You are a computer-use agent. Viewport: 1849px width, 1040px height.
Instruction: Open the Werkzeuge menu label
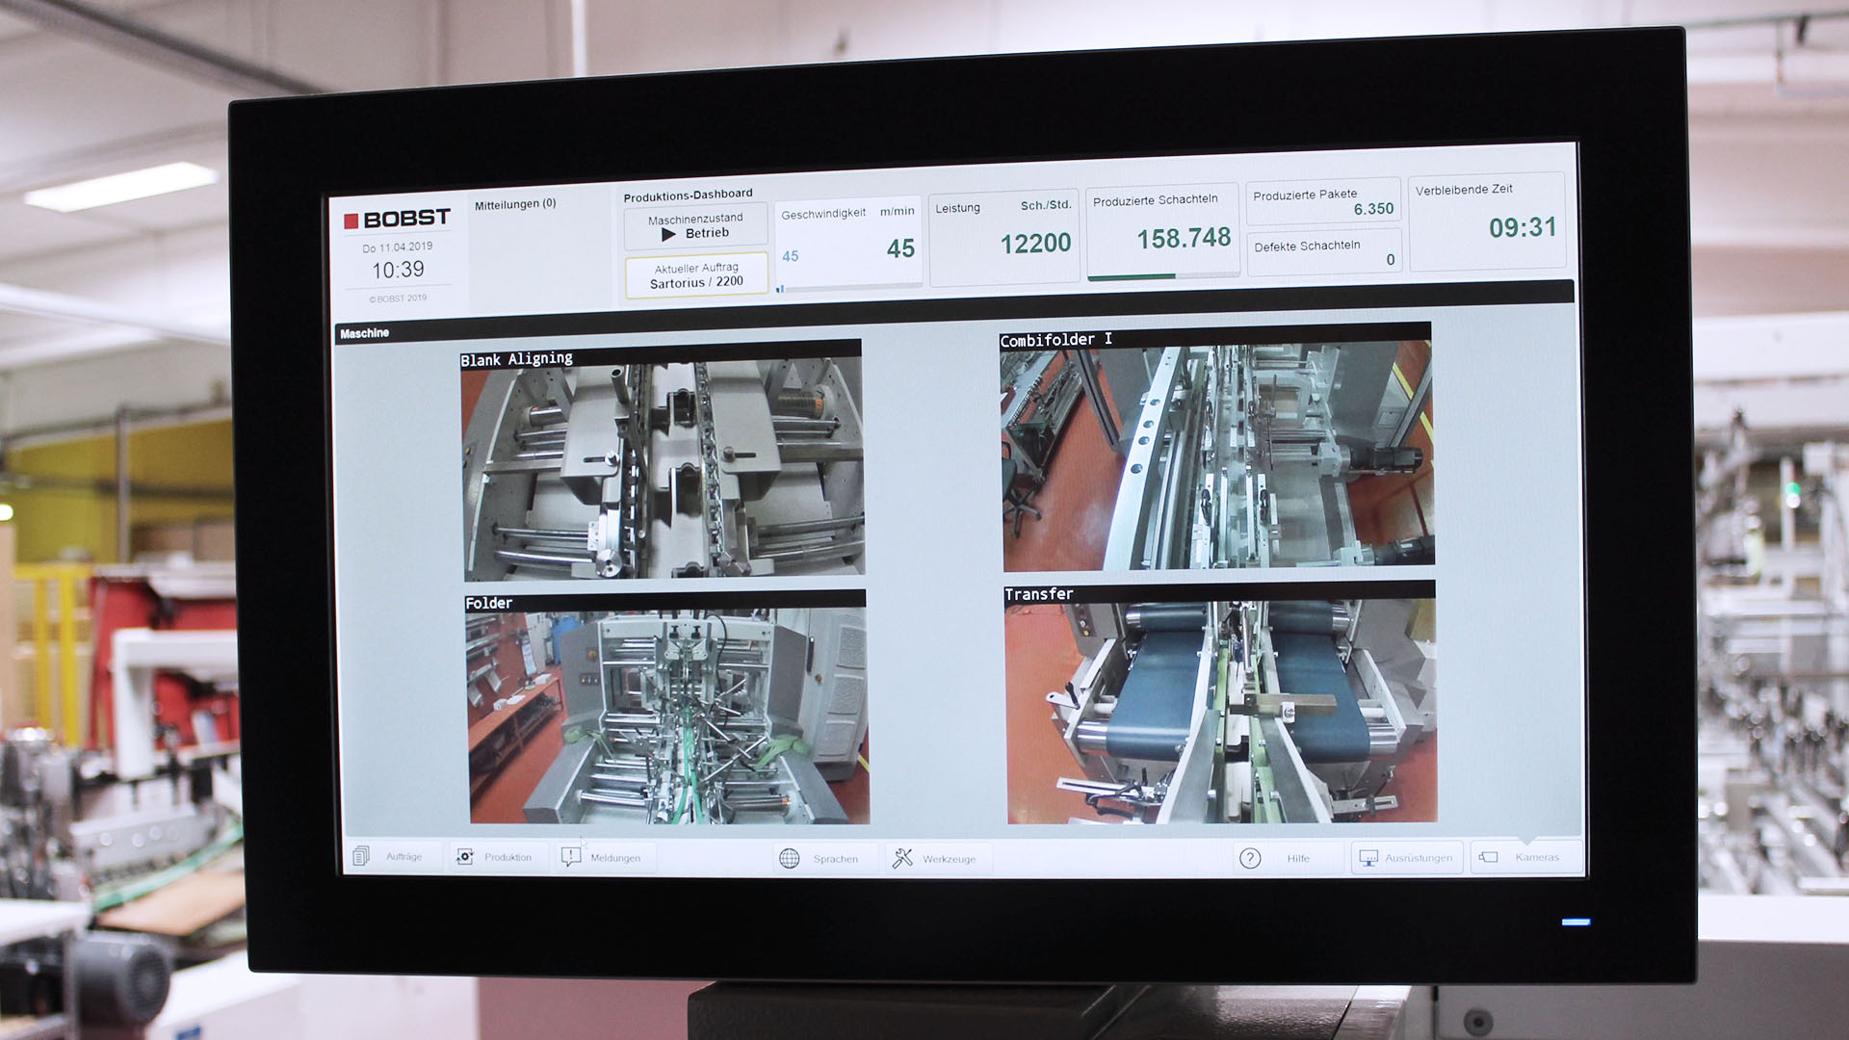949,859
